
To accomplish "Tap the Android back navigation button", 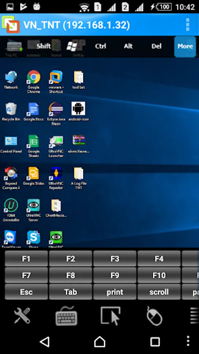I will 45,342.
